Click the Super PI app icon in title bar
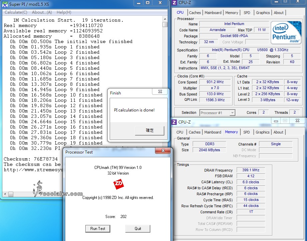This screenshot has height=241, width=307. tap(5, 4)
